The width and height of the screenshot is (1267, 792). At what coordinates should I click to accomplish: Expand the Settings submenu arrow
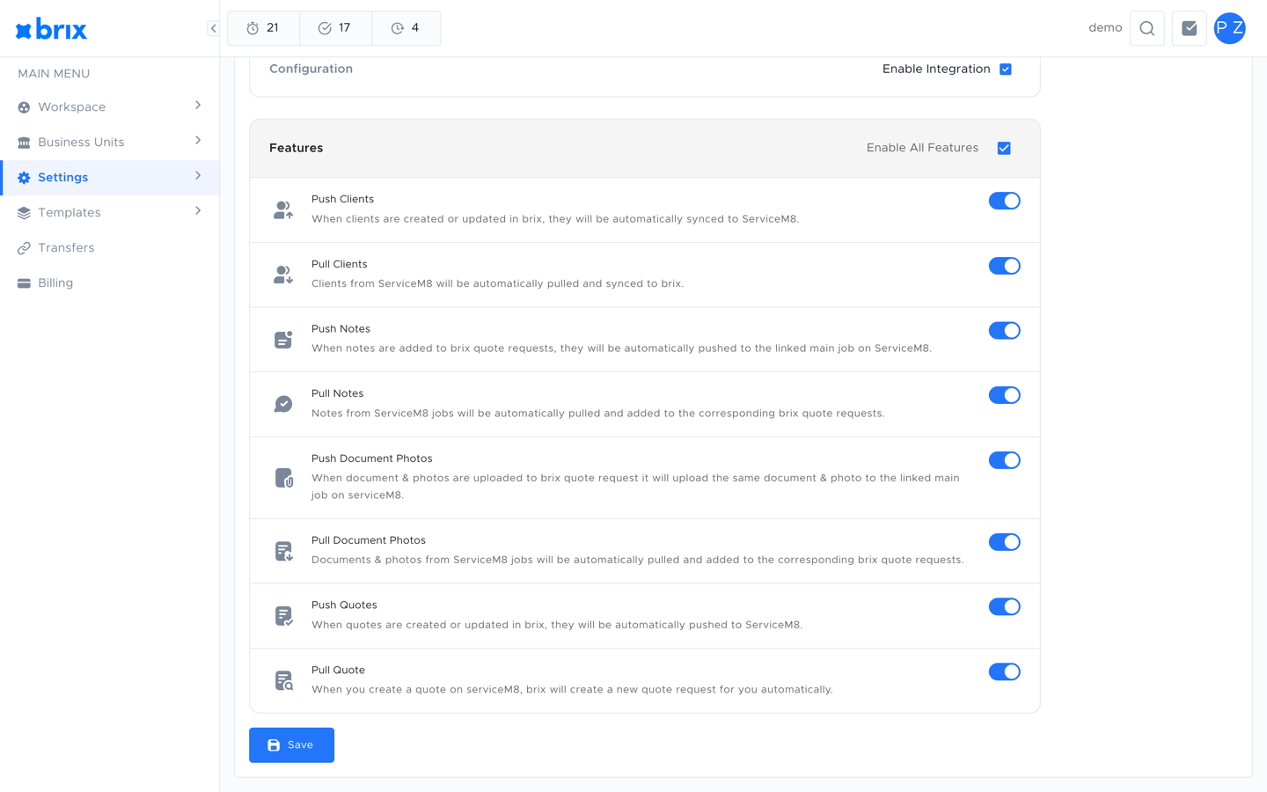pos(198,176)
